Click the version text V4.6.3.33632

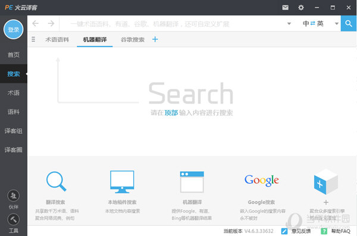[x=259, y=231]
